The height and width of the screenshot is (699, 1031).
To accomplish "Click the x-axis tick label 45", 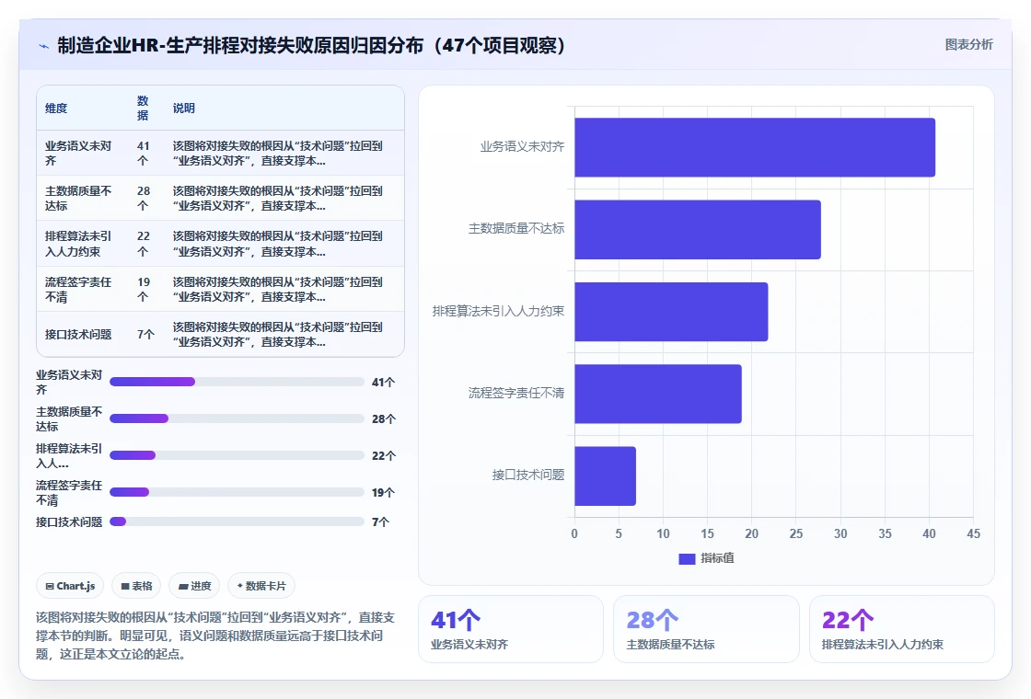I will coord(973,534).
